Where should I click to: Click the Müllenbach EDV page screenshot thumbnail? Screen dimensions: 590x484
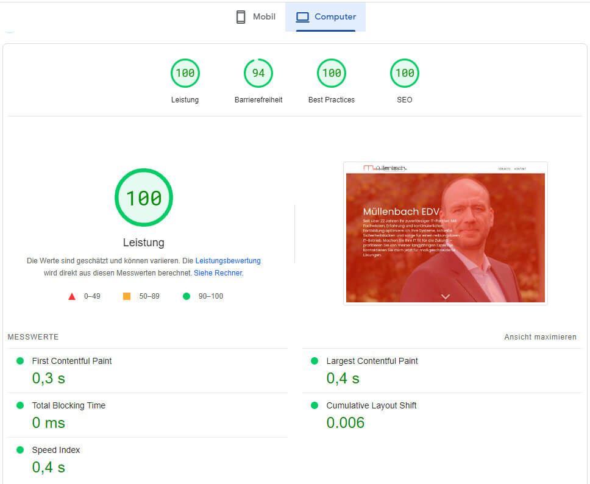point(446,233)
